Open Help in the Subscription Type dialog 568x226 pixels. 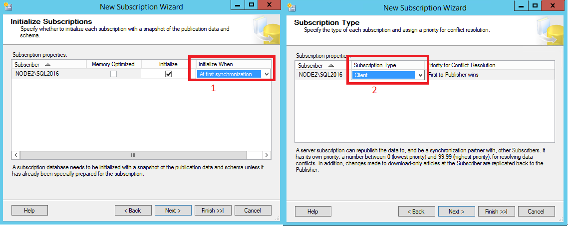click(313, 212)
